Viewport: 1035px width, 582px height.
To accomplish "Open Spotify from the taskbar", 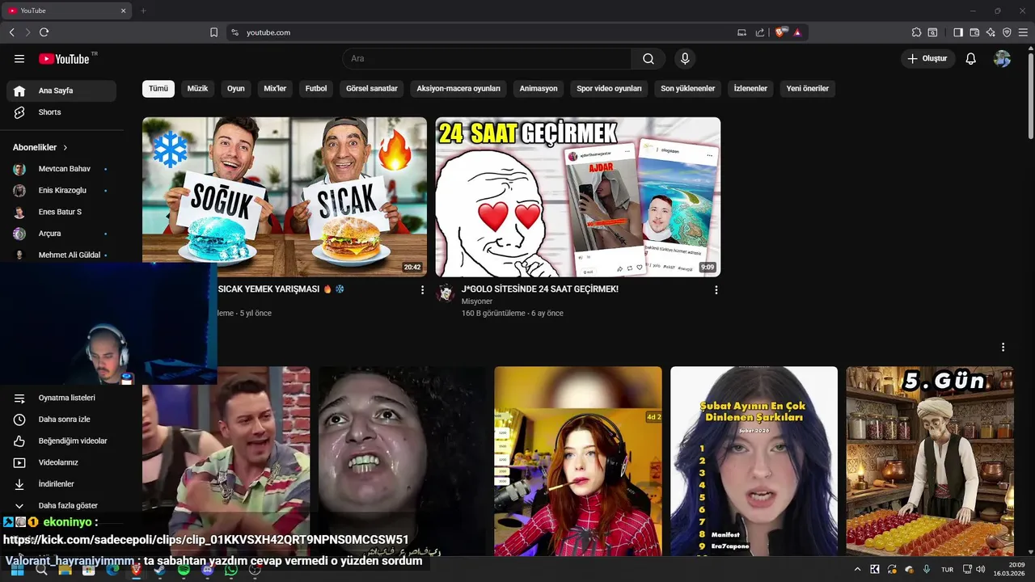I will 184,570.
